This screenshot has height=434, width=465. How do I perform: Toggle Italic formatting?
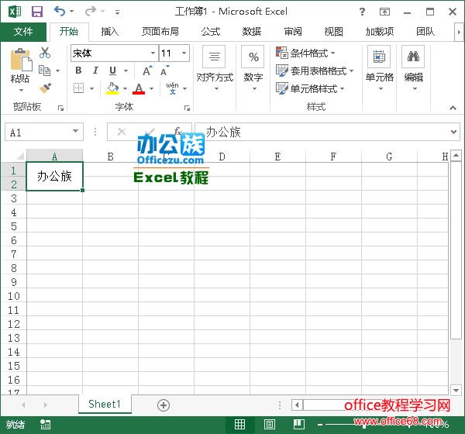click(95, 71)
